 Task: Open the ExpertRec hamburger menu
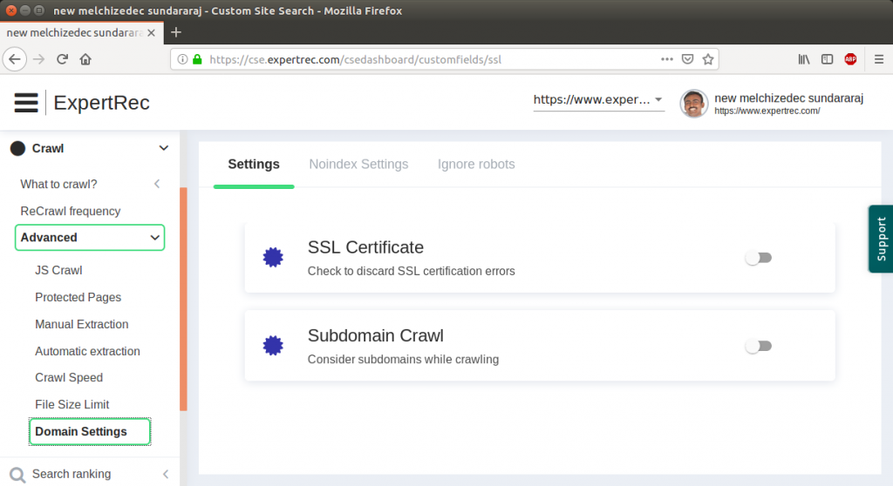[x=26, y=103]
